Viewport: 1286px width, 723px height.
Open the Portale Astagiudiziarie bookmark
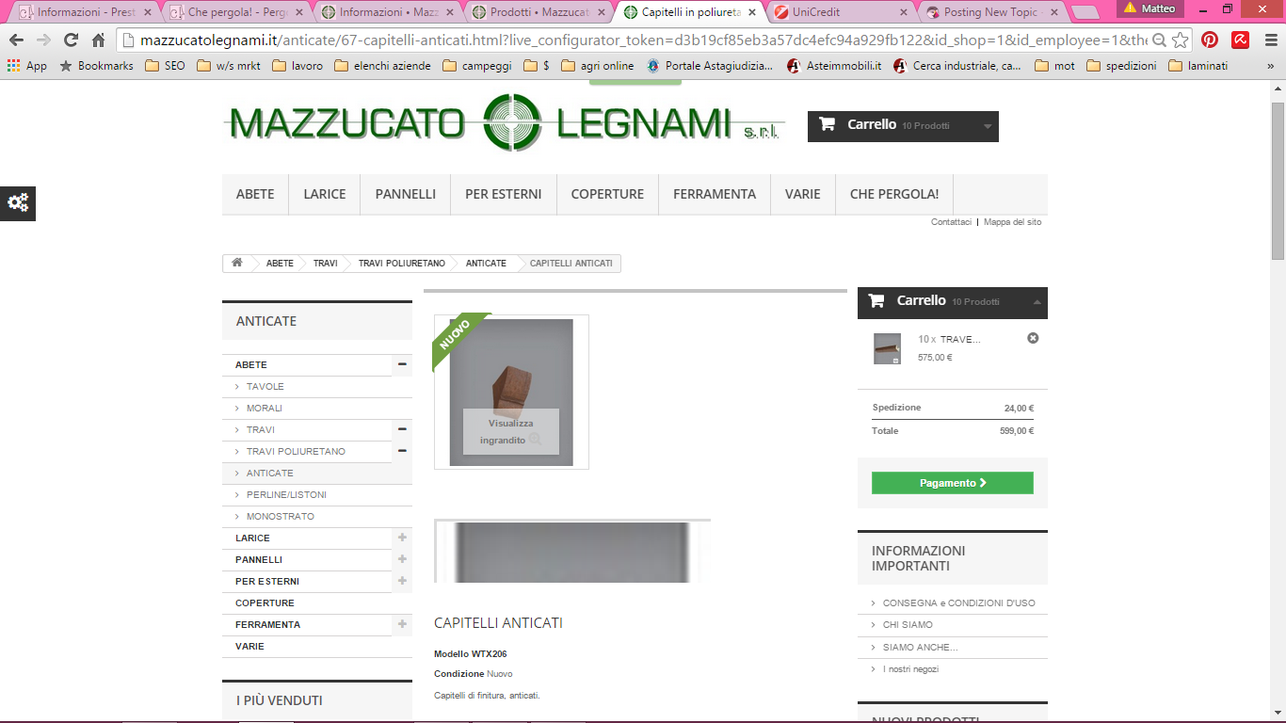pyautogui.click(x=708, y=66)
